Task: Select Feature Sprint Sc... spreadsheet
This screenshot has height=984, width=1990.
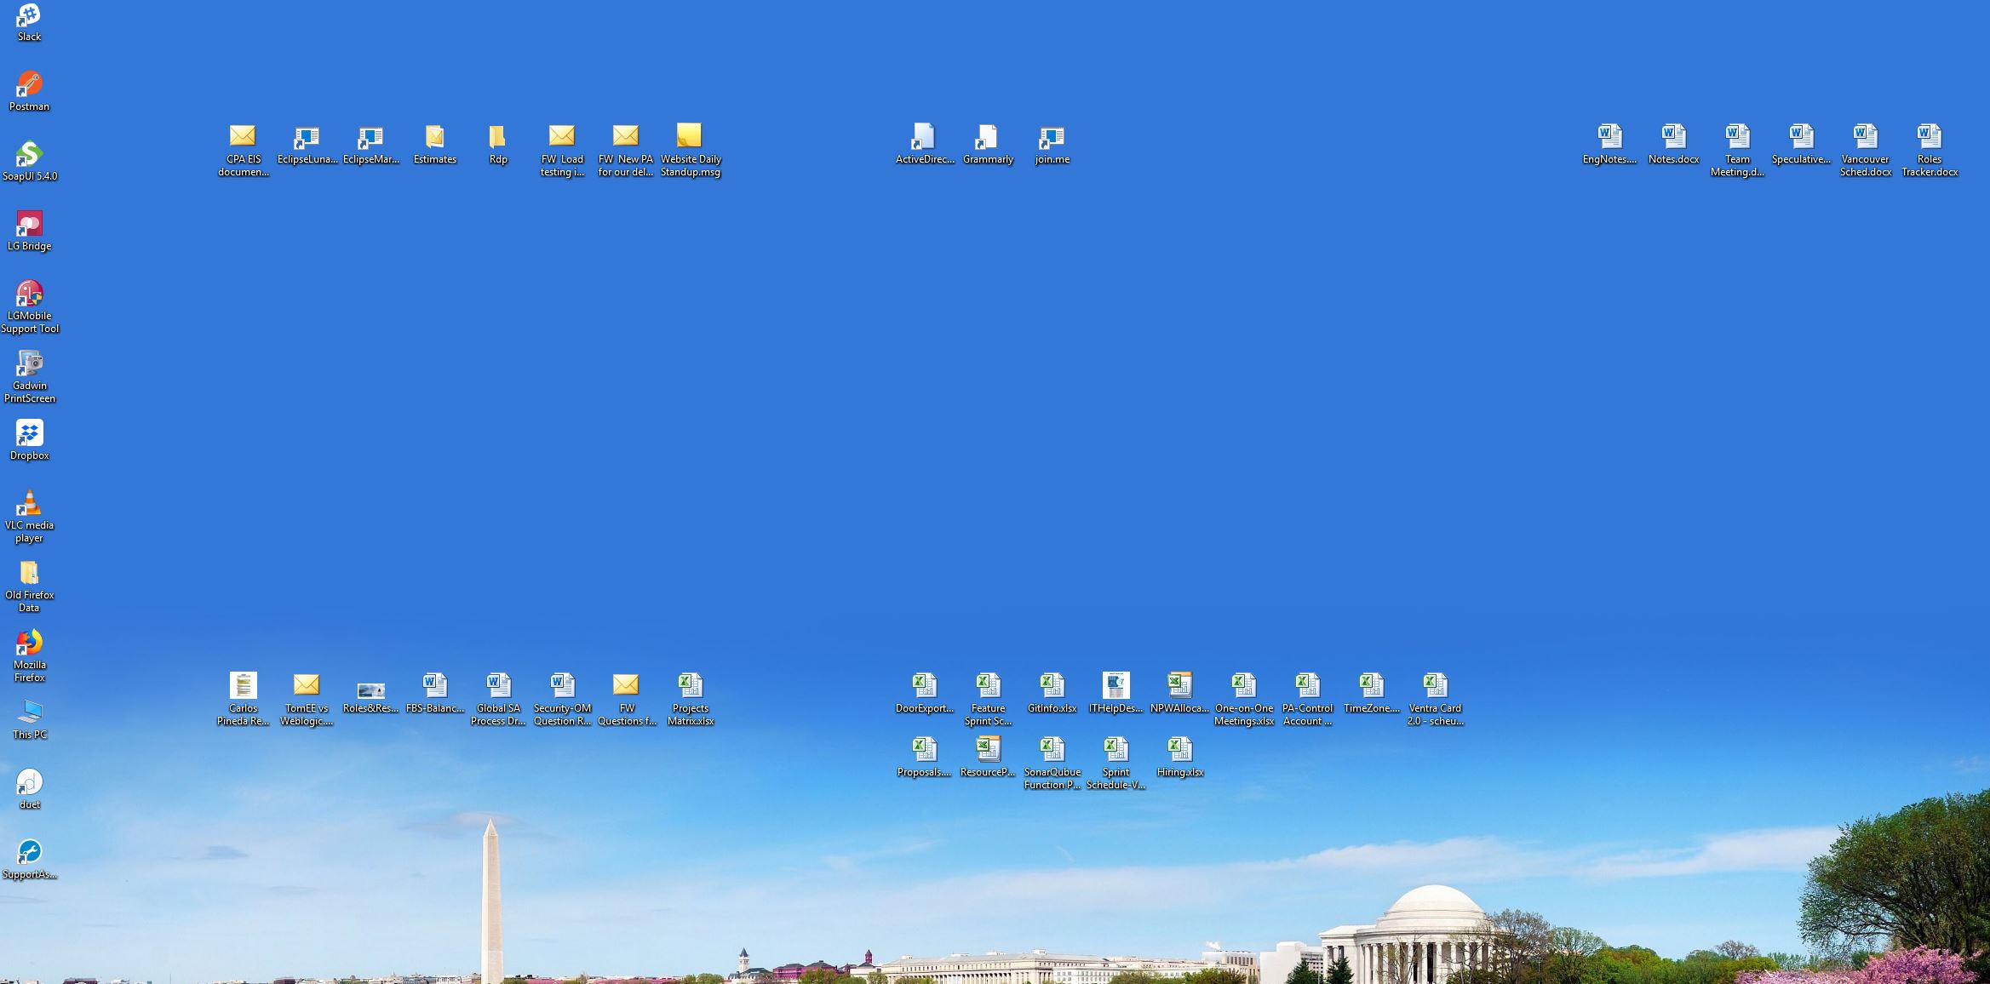Action: click(x=988, y=700)
